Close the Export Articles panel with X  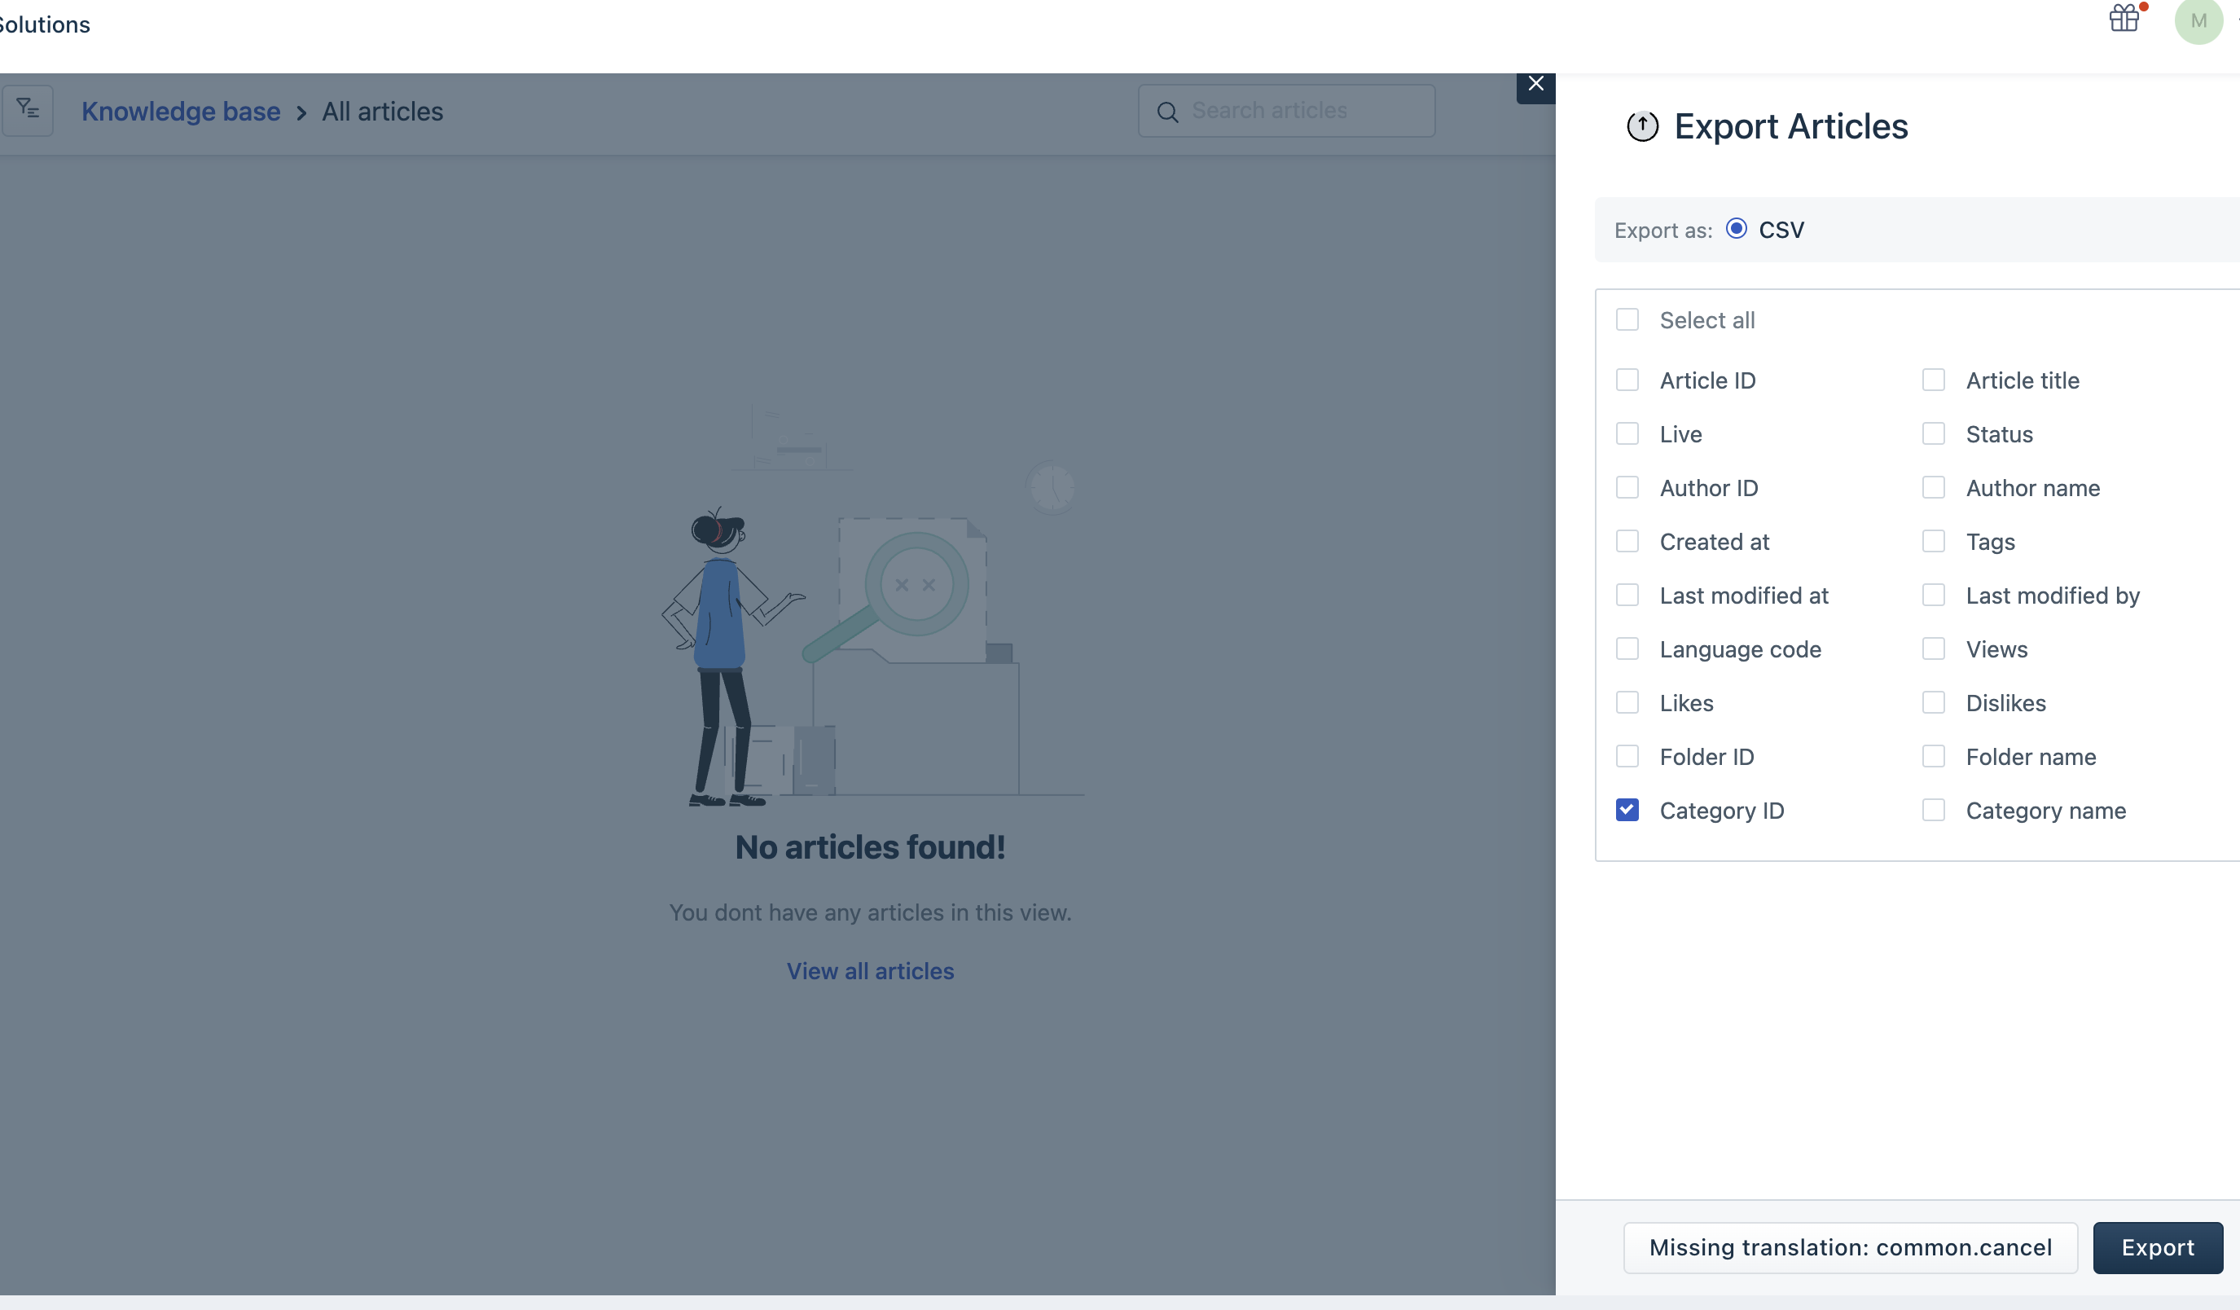tap(1535, 85)
